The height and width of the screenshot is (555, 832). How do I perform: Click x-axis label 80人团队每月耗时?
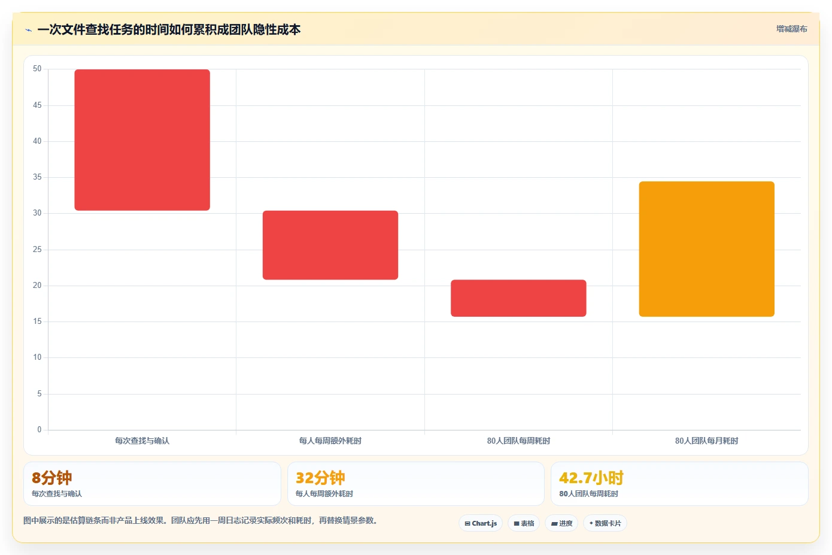click(707, 441)
